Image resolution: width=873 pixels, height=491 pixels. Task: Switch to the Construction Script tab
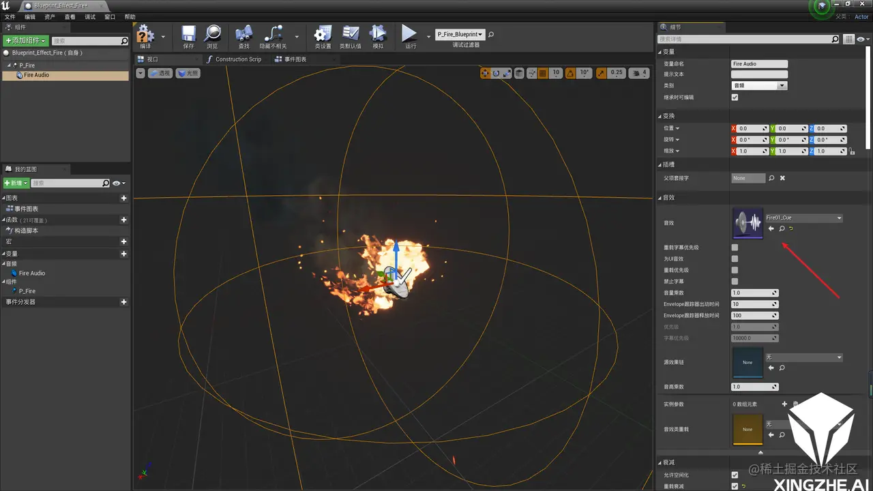point(238,59)
